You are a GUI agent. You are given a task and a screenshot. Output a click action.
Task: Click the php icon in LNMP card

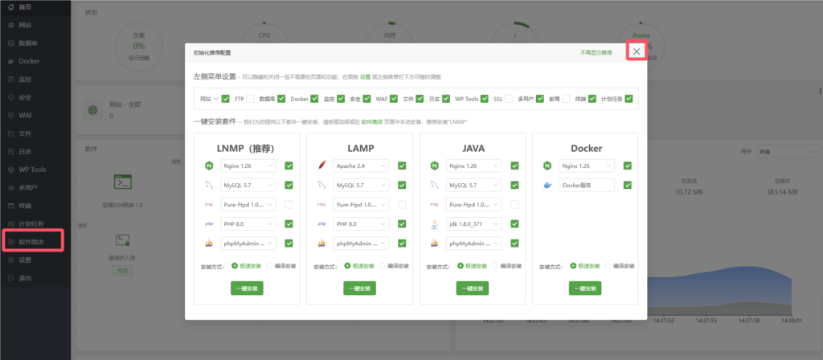pos(209,224)
